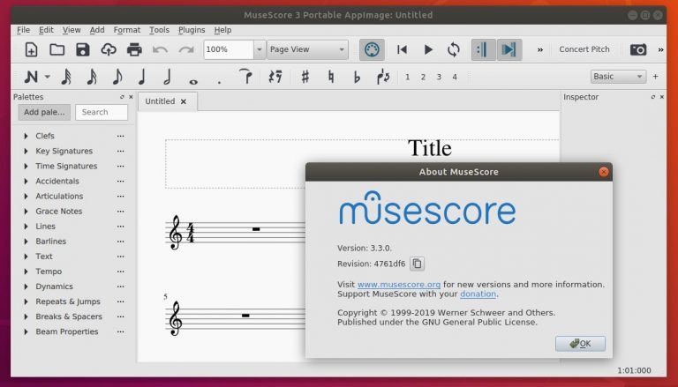Flip note direction icon
The height and width of the screenshot is (387, 678).
[x=382, y=77]
